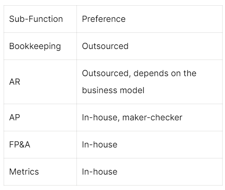Click the word 'the' in AR preference

click(190, 73)
